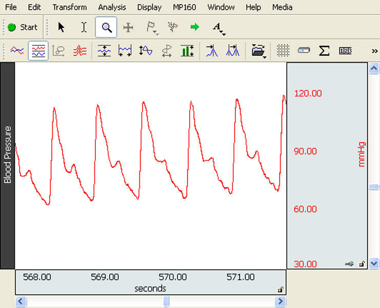380x308 pixels.
Task: Click the autoscale horizontal icon
Action: (125, 51)
